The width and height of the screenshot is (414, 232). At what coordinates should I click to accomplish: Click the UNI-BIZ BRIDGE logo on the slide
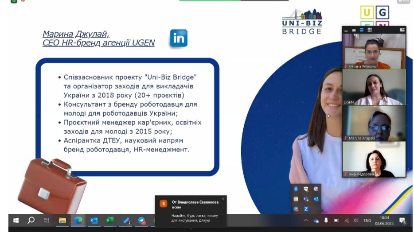[x=302, y=22]
